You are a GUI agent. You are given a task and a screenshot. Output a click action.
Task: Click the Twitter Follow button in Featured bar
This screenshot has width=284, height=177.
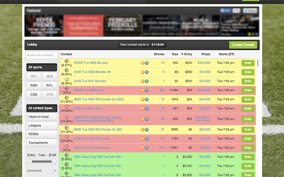(250, 11)
